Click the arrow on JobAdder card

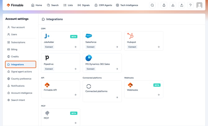75,47
